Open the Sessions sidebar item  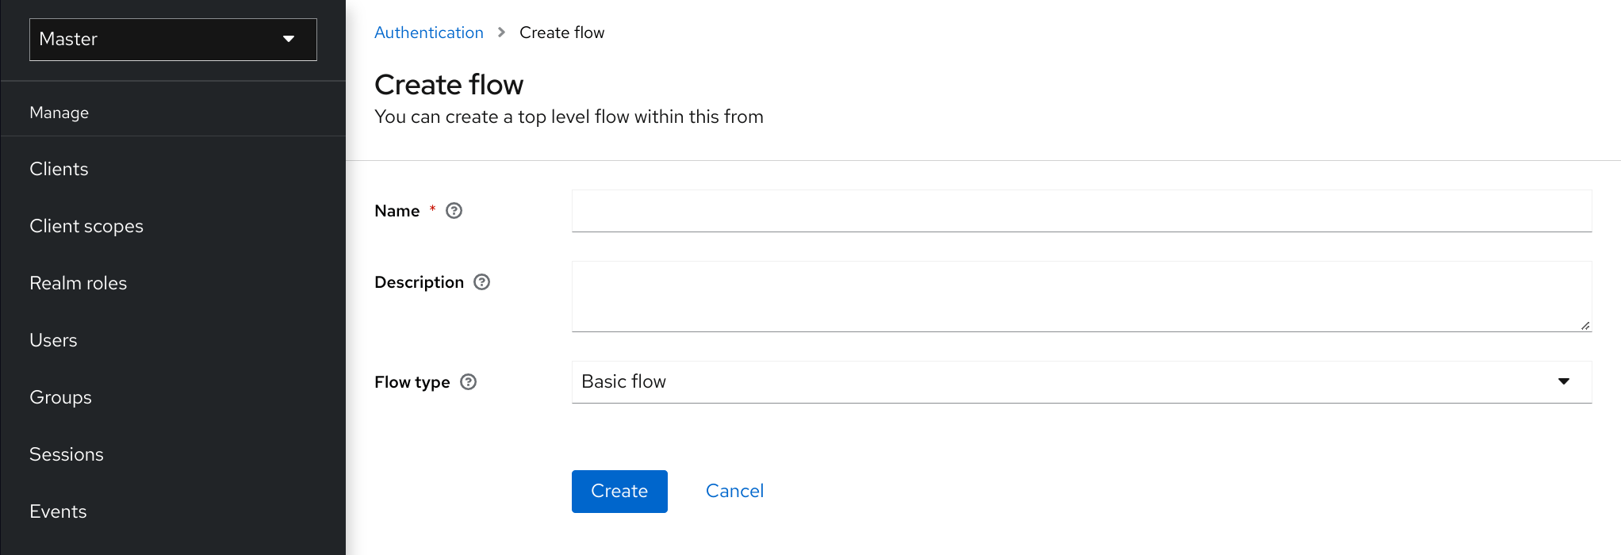[67, 454]
